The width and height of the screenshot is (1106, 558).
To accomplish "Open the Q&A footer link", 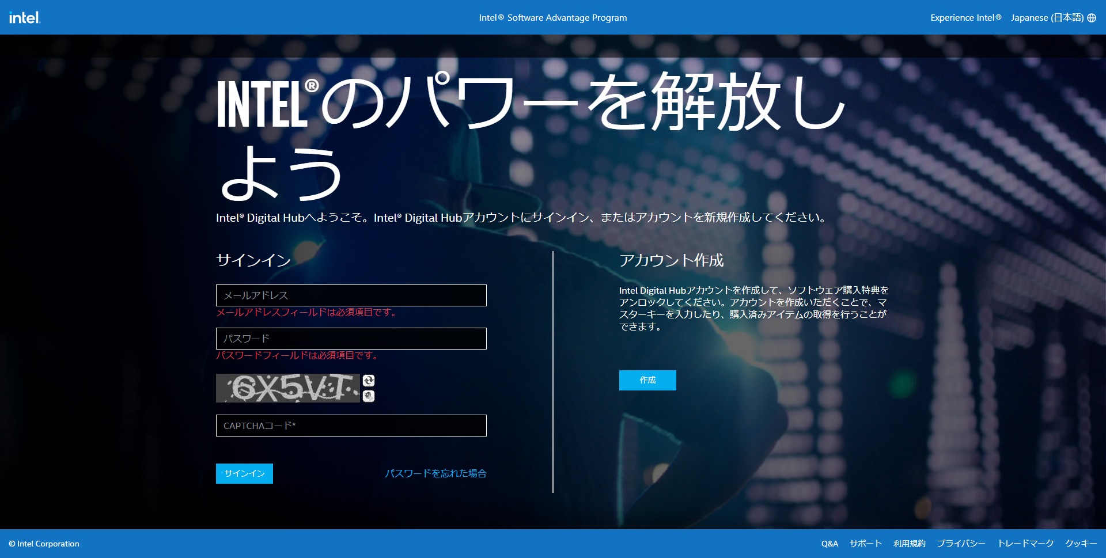I will (829, 544).
